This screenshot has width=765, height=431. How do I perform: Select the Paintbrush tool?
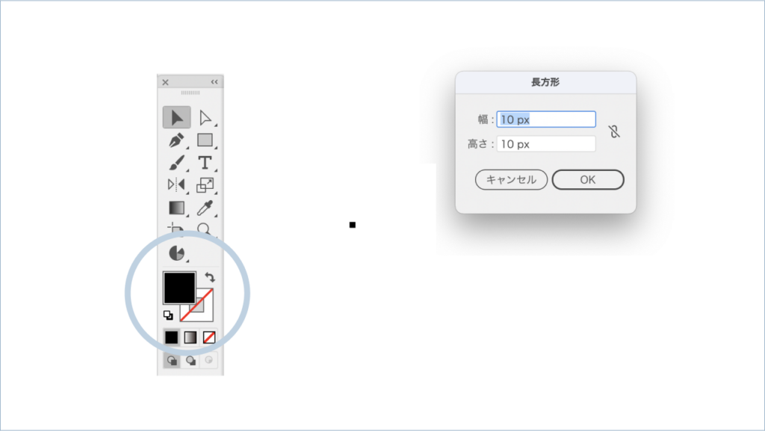tap(176, 163)
